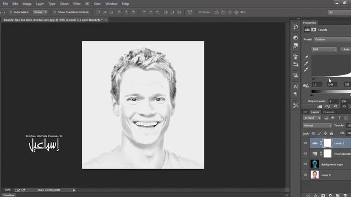Open the Tool Presets icon in dock
This screenshot has height=197, width=351.
tap(296, 105)
